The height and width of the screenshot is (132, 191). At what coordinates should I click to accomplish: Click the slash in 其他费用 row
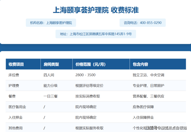44,128
